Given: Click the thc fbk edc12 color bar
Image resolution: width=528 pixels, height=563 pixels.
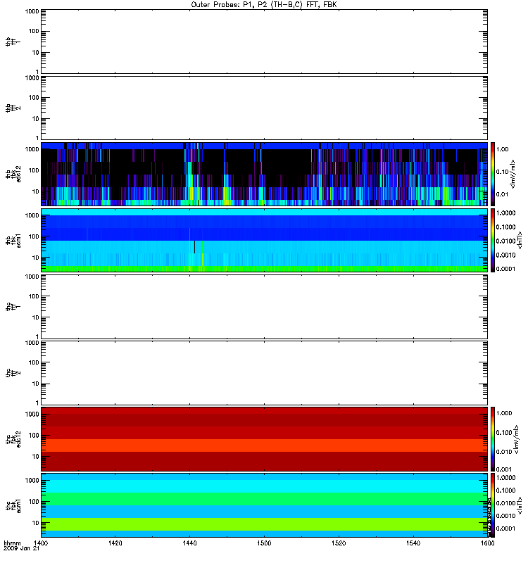Looking at the screenshot, I should (x=493, y=438).
